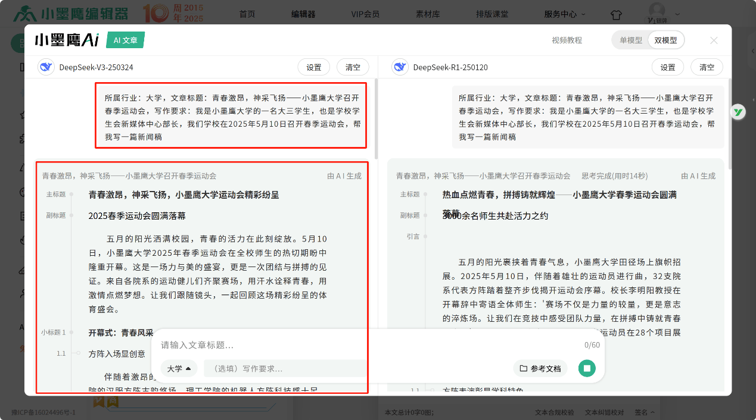756x420 pixels.
Task: Open the 排版课堂 nav item
Action: click(492, 14)
